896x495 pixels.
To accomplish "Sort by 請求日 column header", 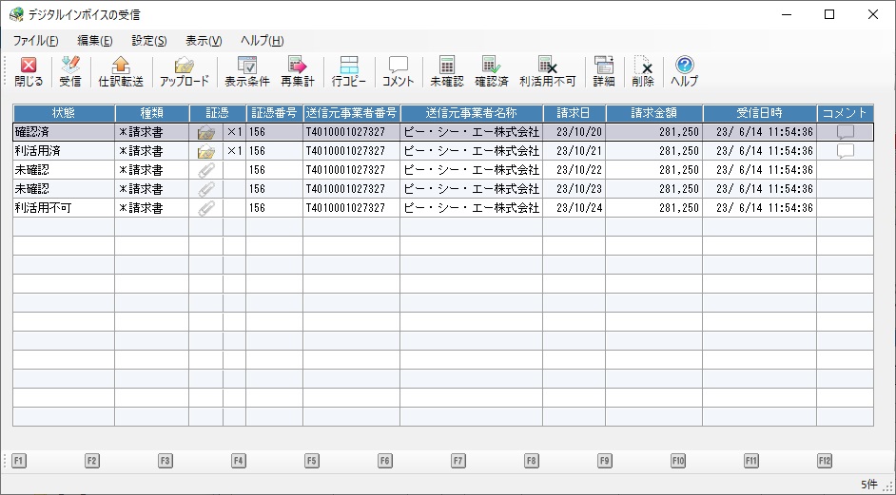I will [574, 113].
